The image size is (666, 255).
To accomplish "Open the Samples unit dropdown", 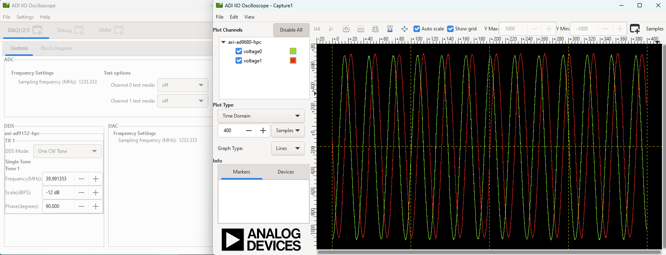I will click(x=288, y=131).
